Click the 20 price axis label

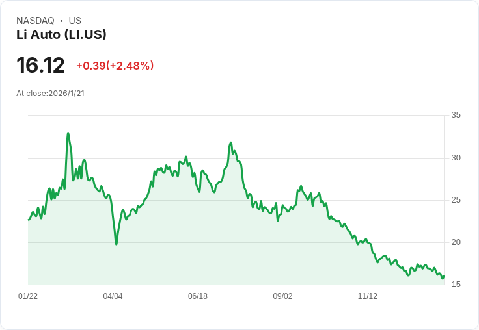tap(456, 242)
